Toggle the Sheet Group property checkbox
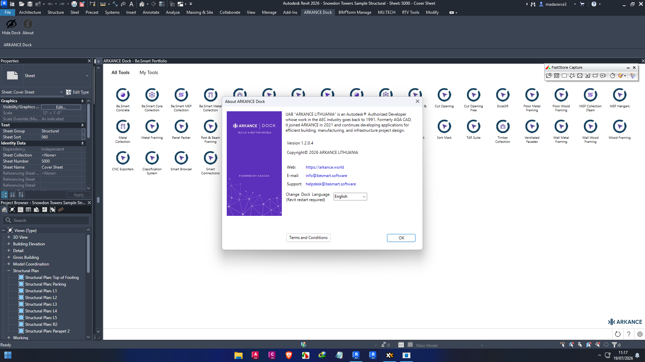 coord(83,131)
